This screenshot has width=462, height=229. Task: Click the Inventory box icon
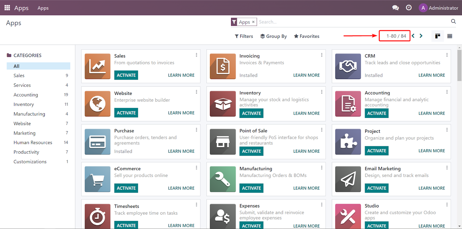click(x=223, y=104)
